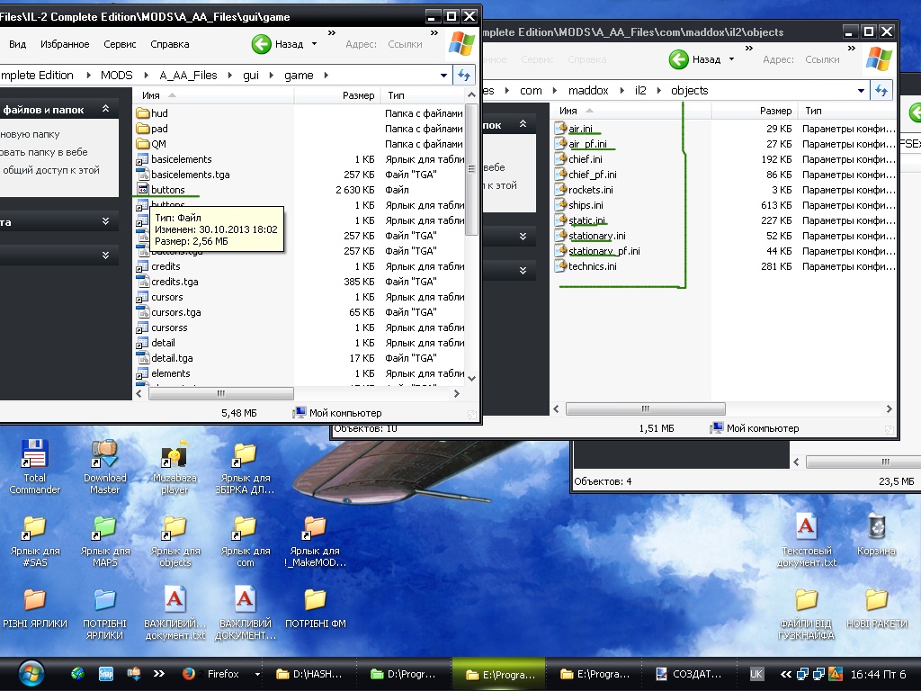
Task: Select chief_pf.ini file name
Action: (x=592, y=175)
